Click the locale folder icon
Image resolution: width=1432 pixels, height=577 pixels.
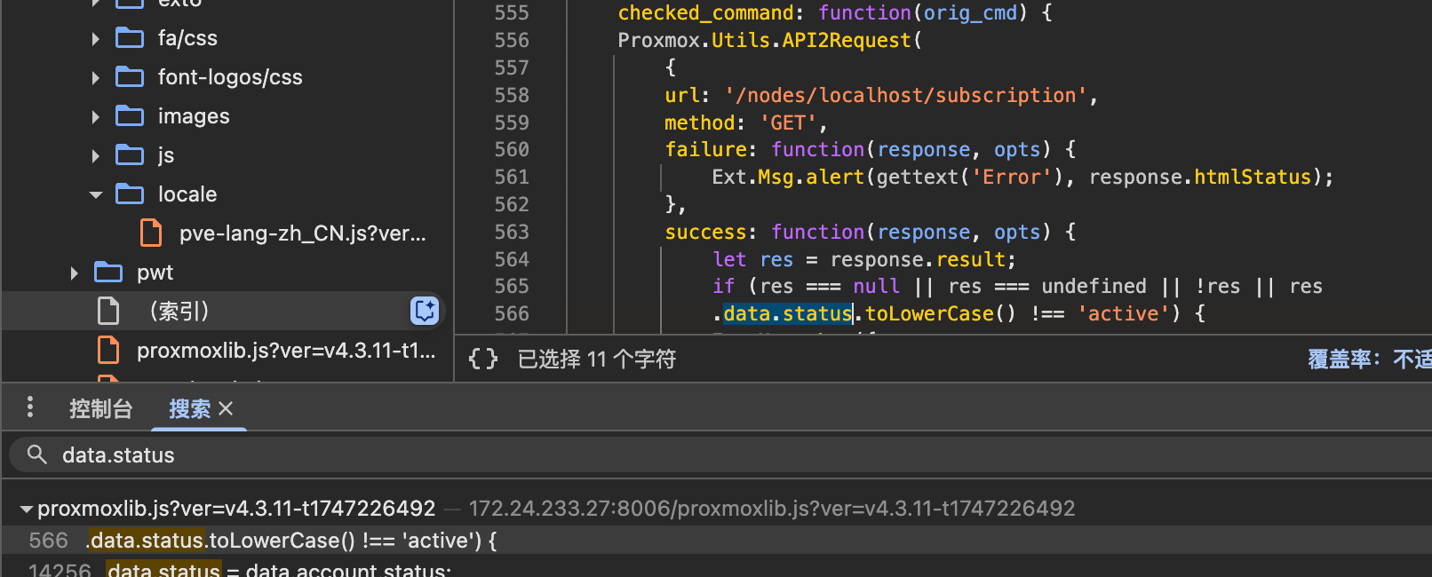[130, 194]
